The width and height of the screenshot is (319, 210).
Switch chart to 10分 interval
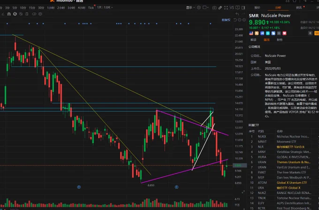[23, 7]
